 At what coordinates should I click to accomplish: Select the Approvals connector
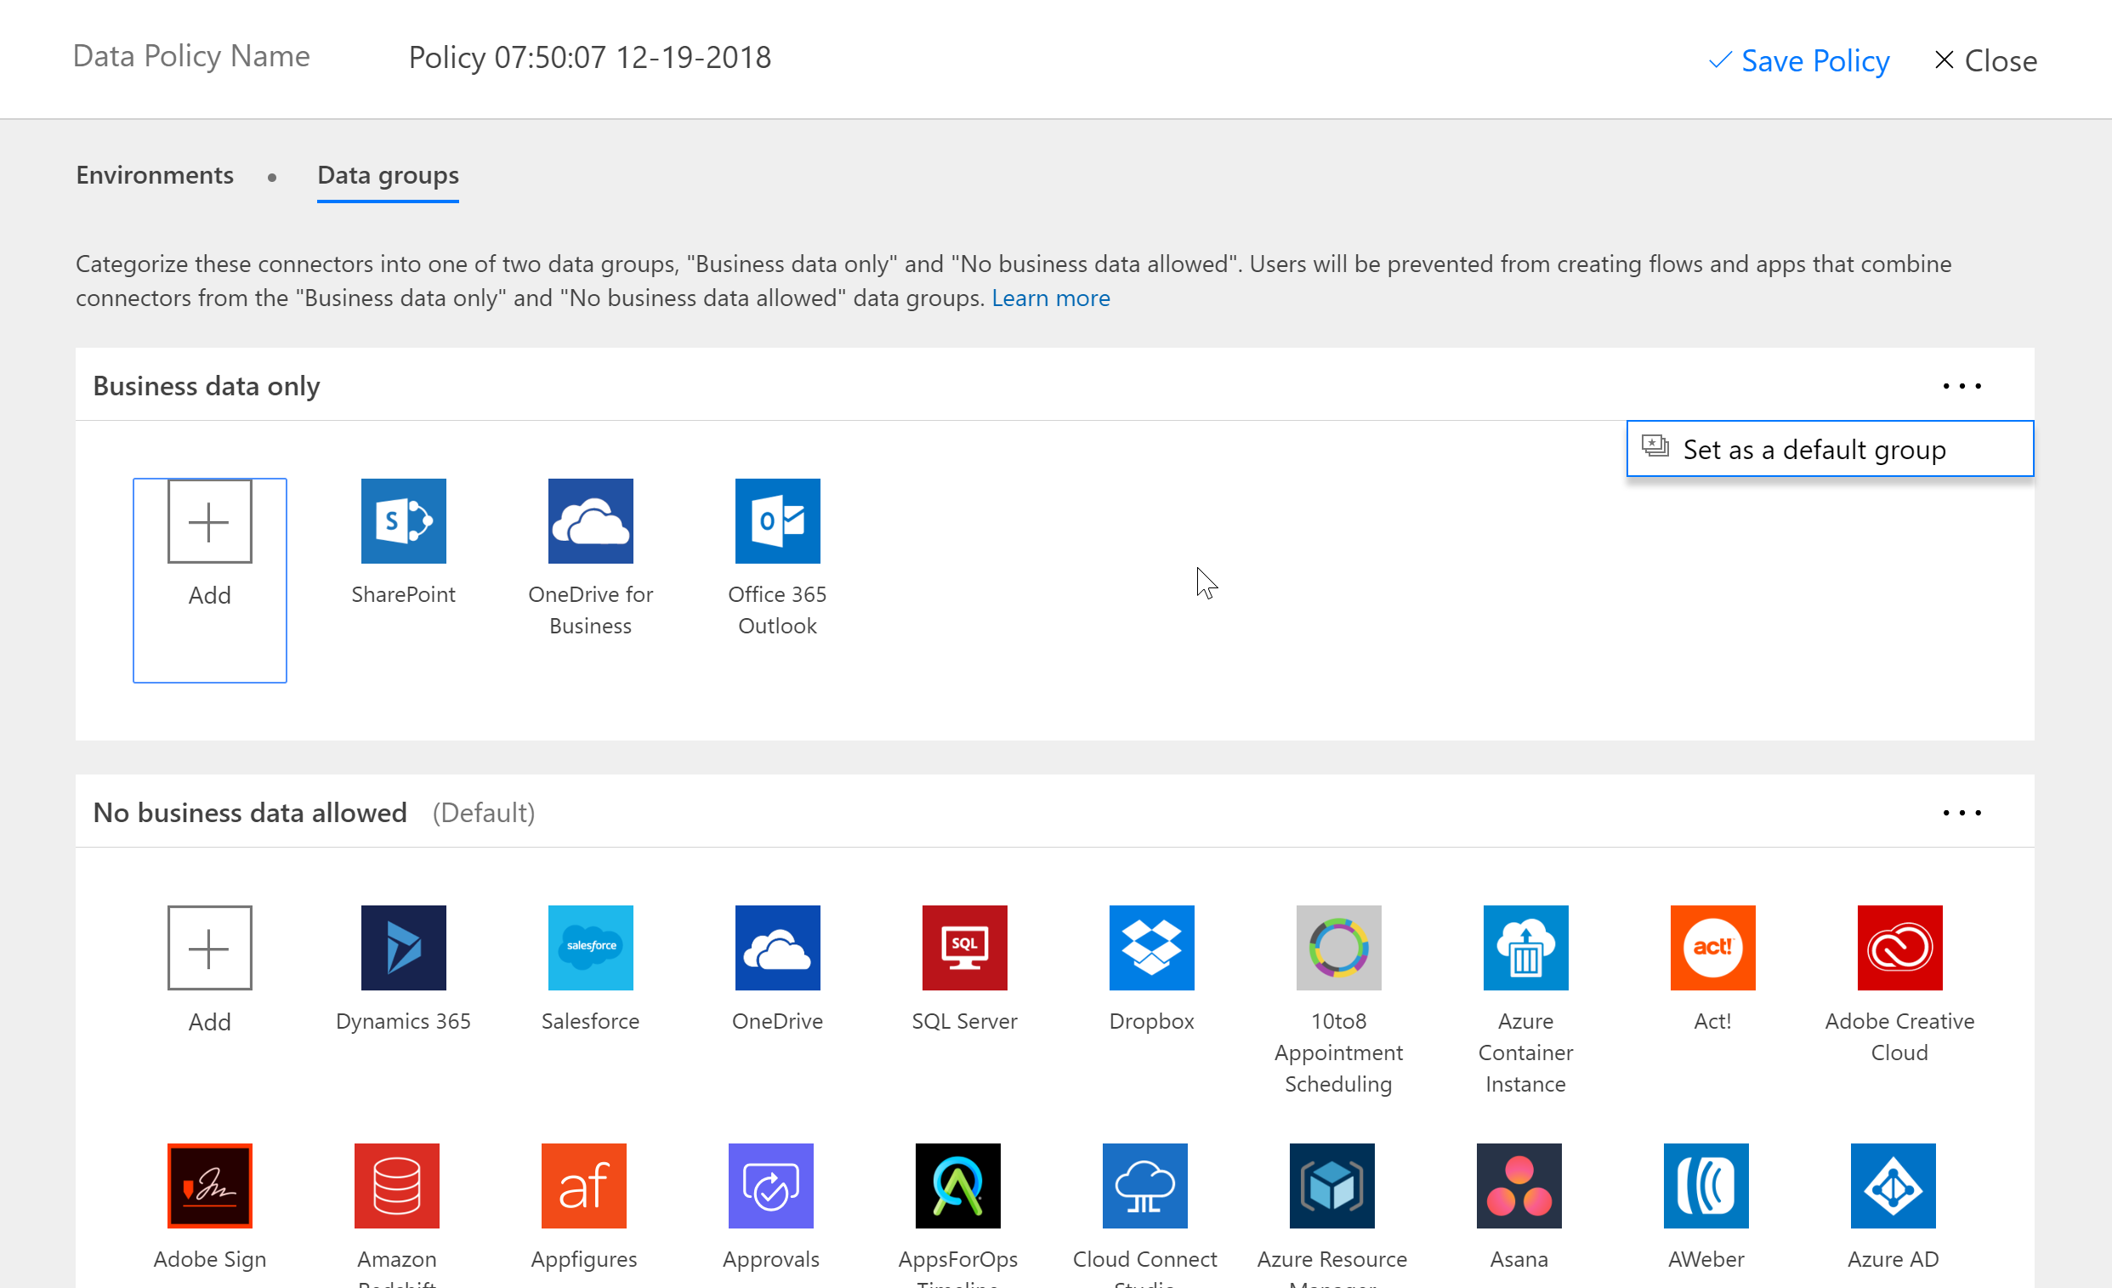[x=769, y=1185]
